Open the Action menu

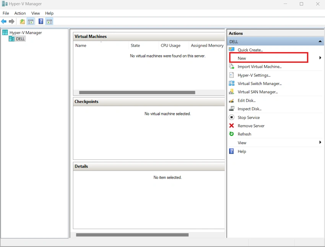(20, 13)
